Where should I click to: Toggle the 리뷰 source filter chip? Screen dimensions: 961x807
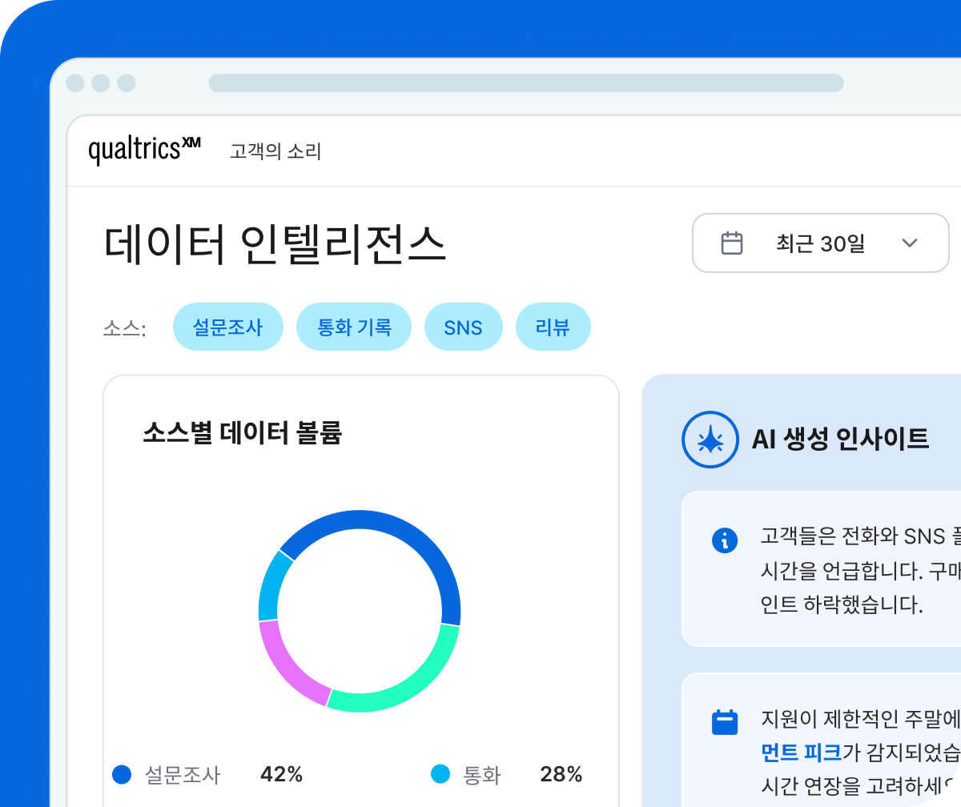click(x=553, y=327)
